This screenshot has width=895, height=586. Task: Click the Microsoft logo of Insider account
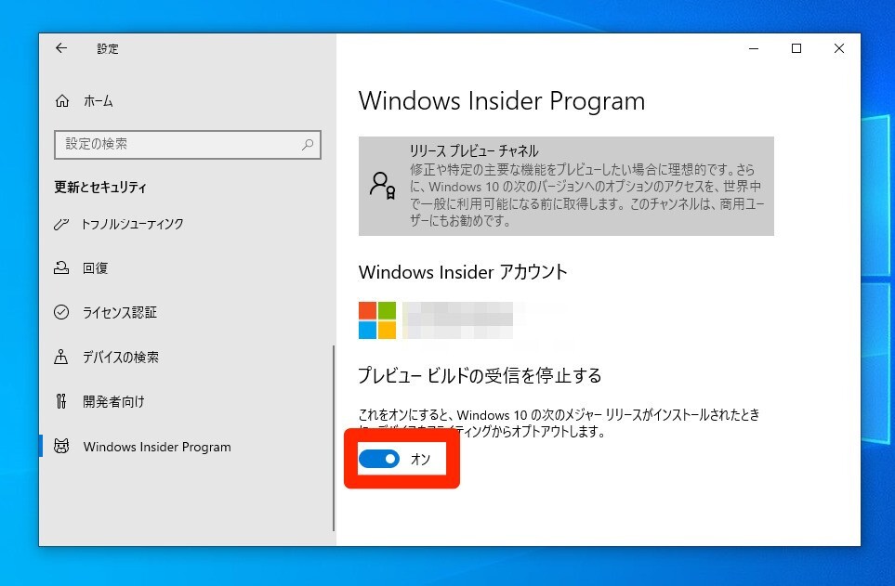pos(377,320)
